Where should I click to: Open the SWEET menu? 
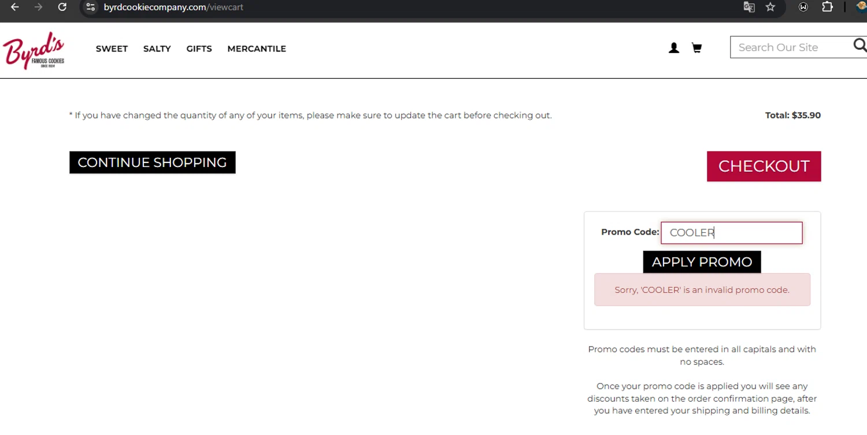click(x=112, y=49)
